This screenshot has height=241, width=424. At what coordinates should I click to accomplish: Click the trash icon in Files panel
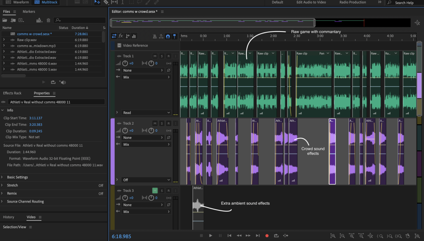[48, 20]
